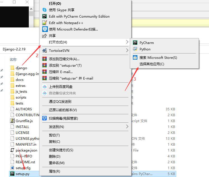
Task: Select the PKG-INFO file name
Action: [x=24, y=156]
